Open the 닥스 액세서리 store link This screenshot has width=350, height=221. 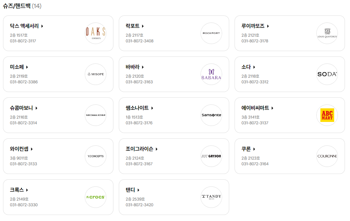[x=26, y=26]
